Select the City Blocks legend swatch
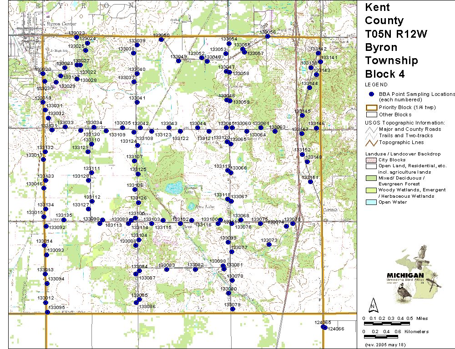This screenshot has width=455, height=349. click(x=371, y=160)
